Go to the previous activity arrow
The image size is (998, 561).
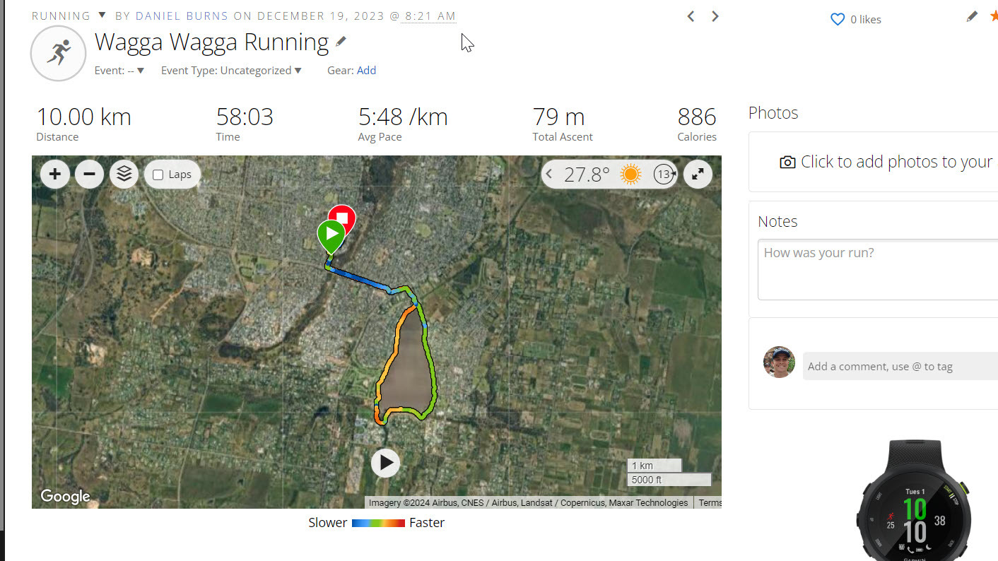(691, 16)
